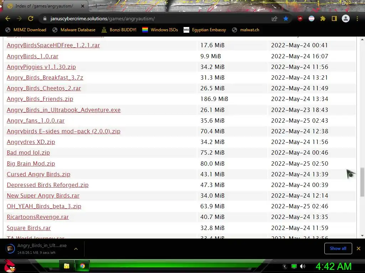This screenshot has height=273, width=365.
Task: Open the Angry Birds start button
Action: coord(10,266)
